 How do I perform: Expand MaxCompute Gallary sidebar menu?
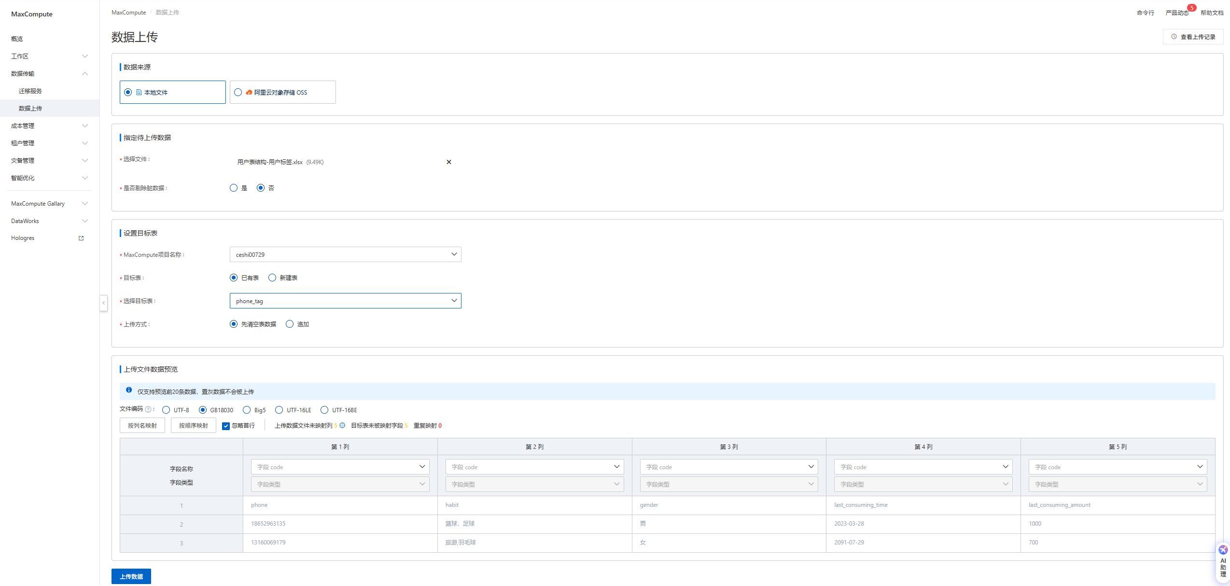pyautogui.click(x=50, y=204)
